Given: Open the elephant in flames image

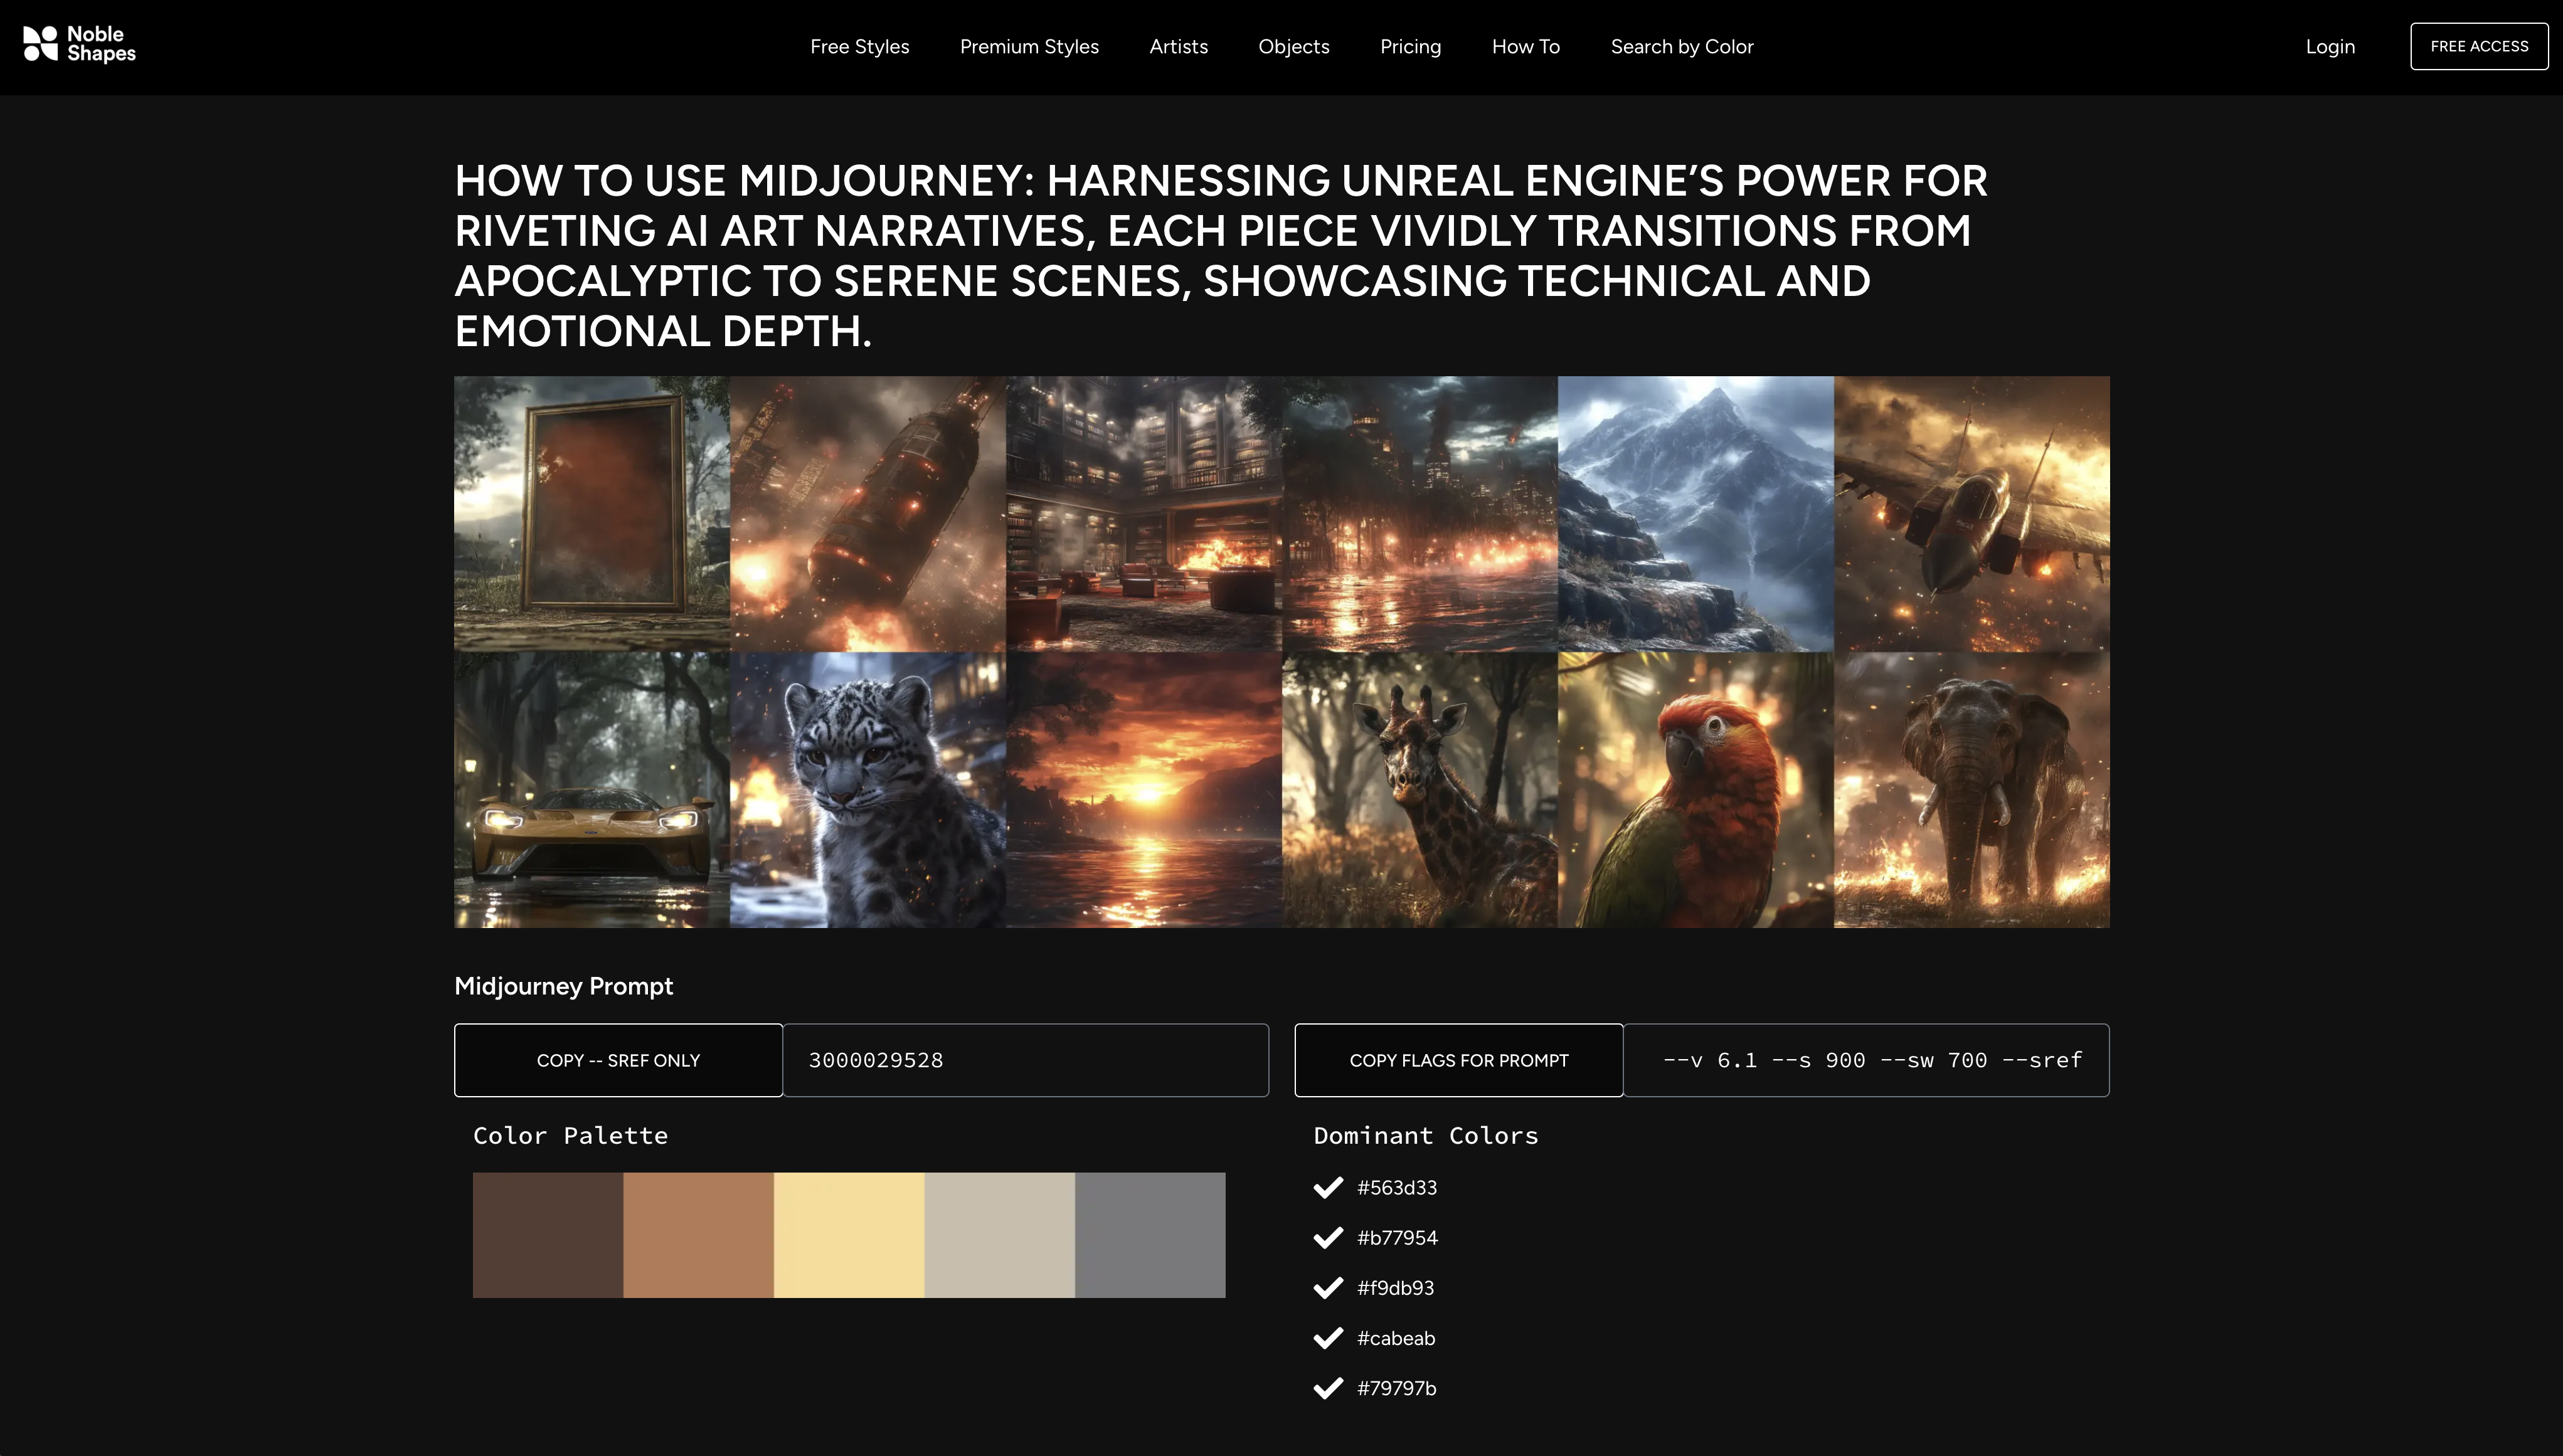Looking at the screenshot, I should [1971, 790].
